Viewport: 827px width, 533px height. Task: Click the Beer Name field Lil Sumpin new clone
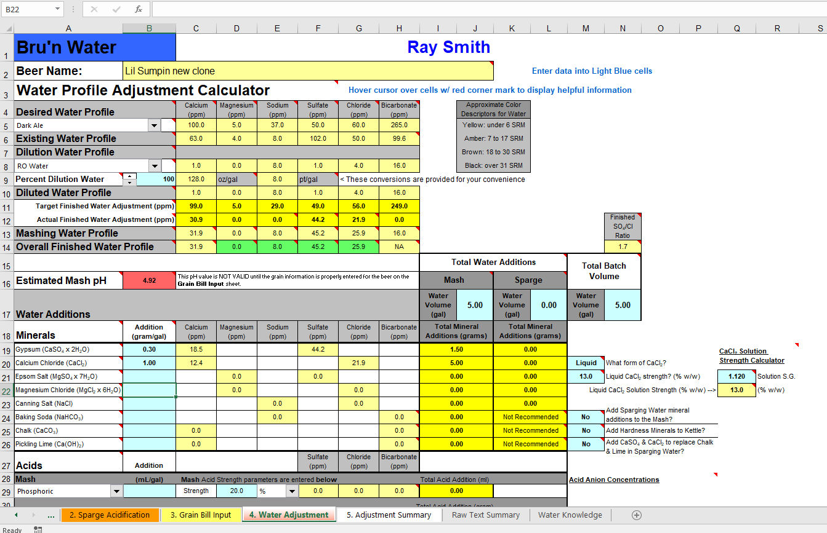(x=309, y=71)
